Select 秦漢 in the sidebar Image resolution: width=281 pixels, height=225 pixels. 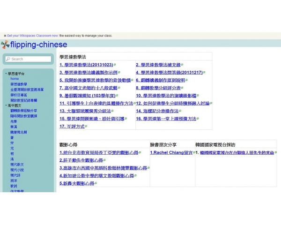14,127
